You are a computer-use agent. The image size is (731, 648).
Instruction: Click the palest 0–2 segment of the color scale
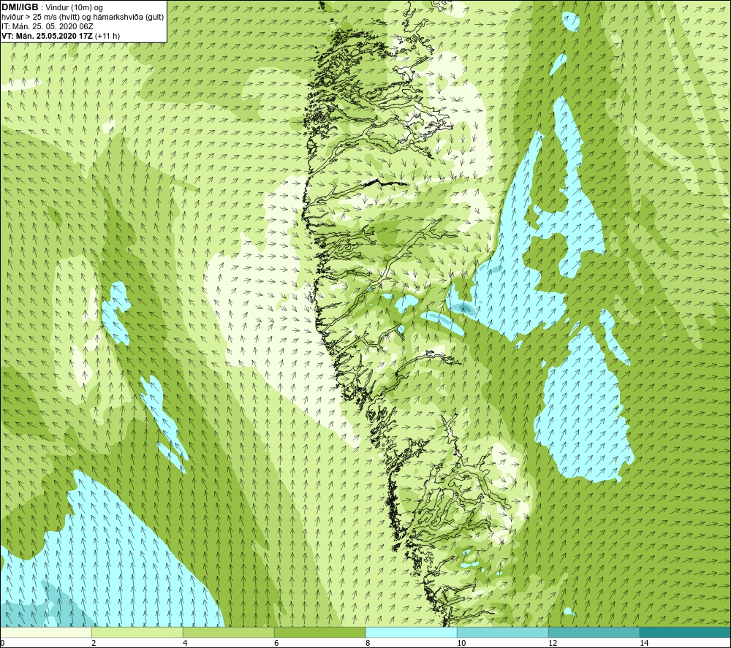(x=45, y=632)
